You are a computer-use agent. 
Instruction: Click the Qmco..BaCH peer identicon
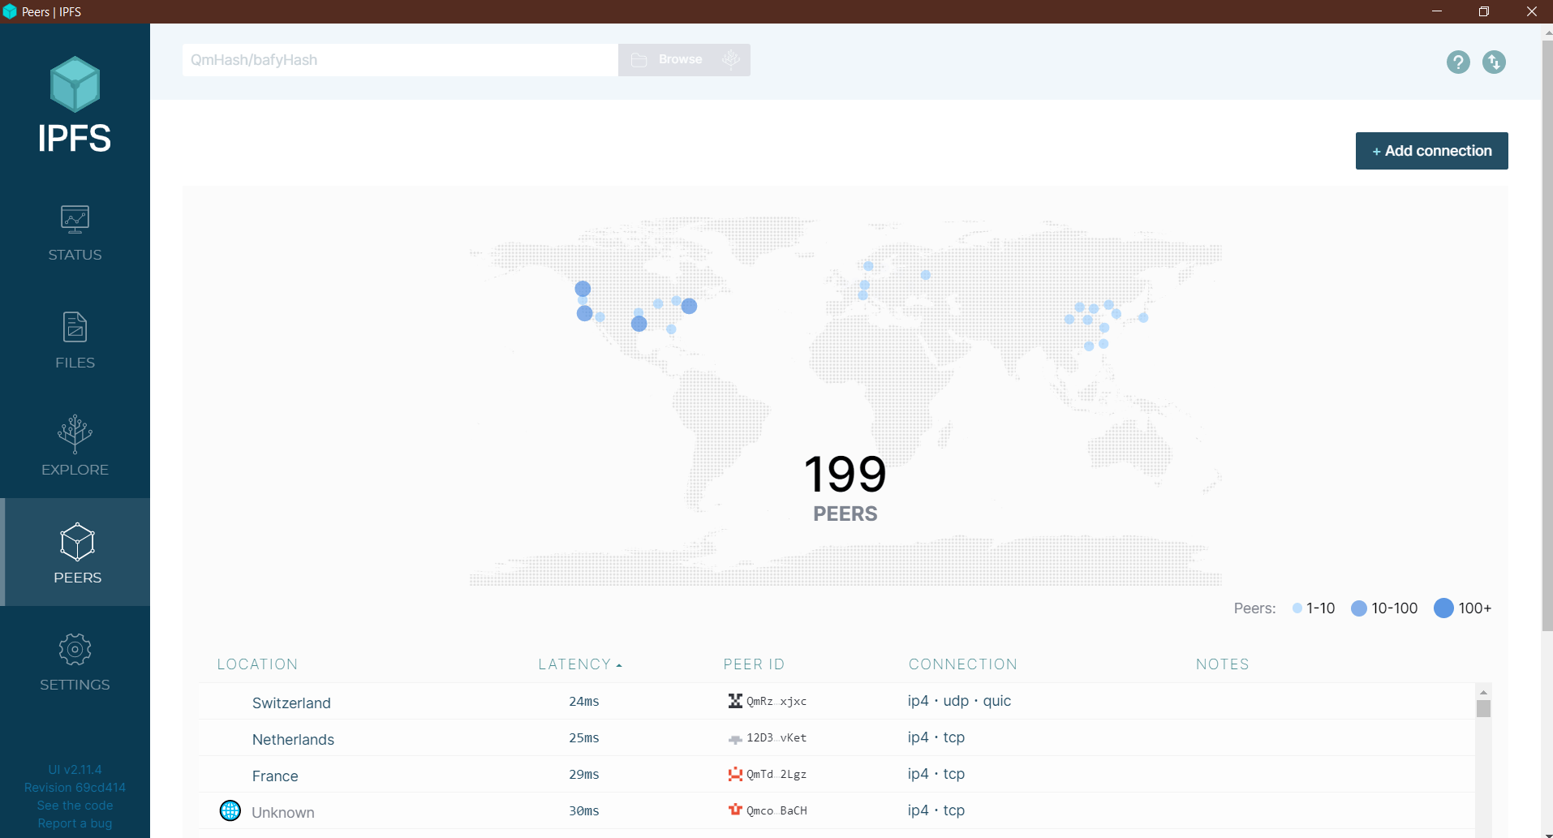click(735, 810)
